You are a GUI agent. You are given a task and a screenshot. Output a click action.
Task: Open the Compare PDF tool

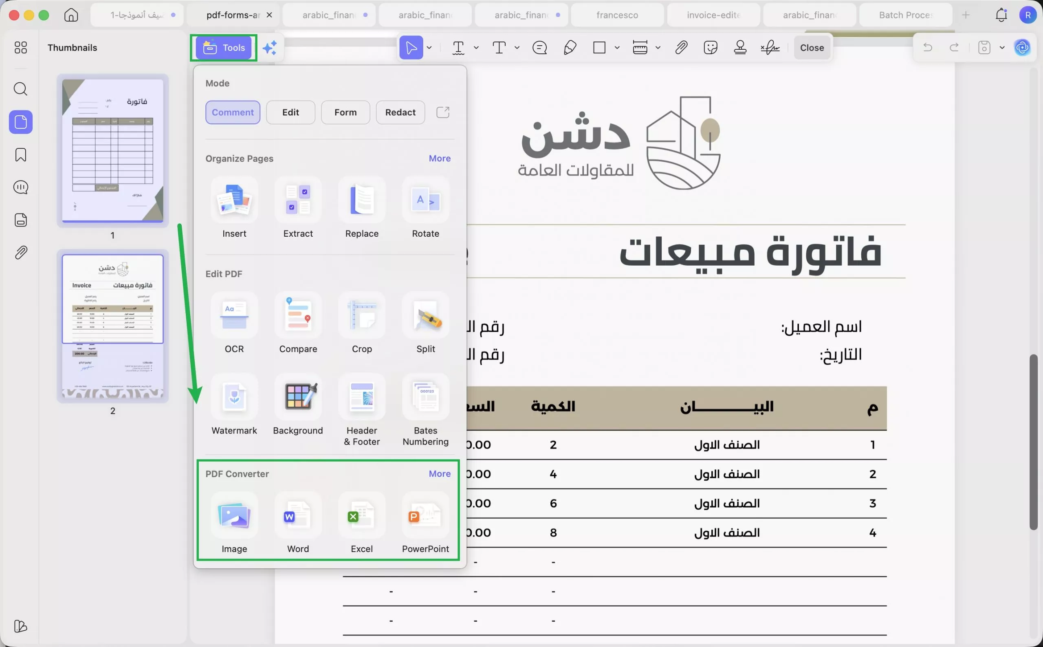[x=298, y=323]
